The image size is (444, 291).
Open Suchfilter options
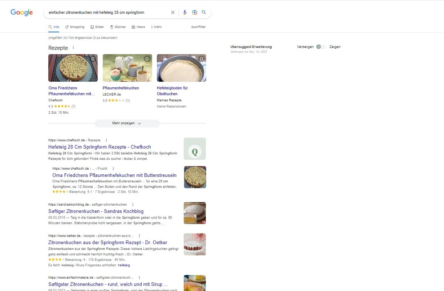coord(198,27)
